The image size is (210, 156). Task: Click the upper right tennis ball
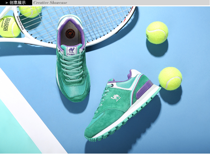[x=157, y=33]
